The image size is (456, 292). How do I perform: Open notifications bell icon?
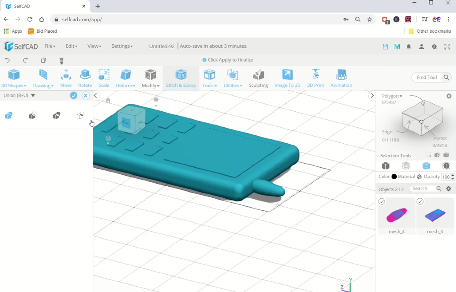(x=409, y=46)
